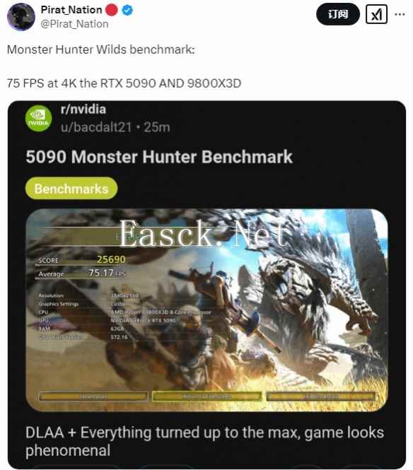This screenshot has height=470, width=413.
Task: Open the three-dot more options menu
Action: [400, 14]
